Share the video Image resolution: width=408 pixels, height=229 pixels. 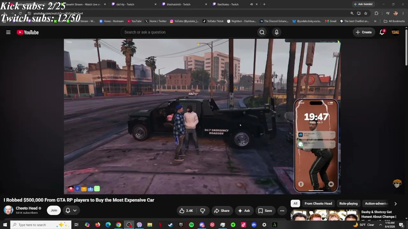coord(222,211)
